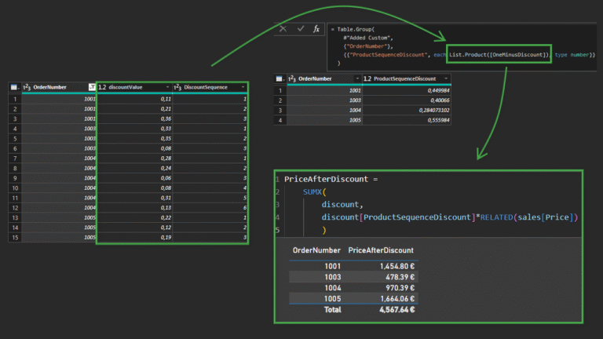This screenshot has height=339, width=603.
Task: Open DiscountSequence column filter dropdown
Action: pos(244,86)
